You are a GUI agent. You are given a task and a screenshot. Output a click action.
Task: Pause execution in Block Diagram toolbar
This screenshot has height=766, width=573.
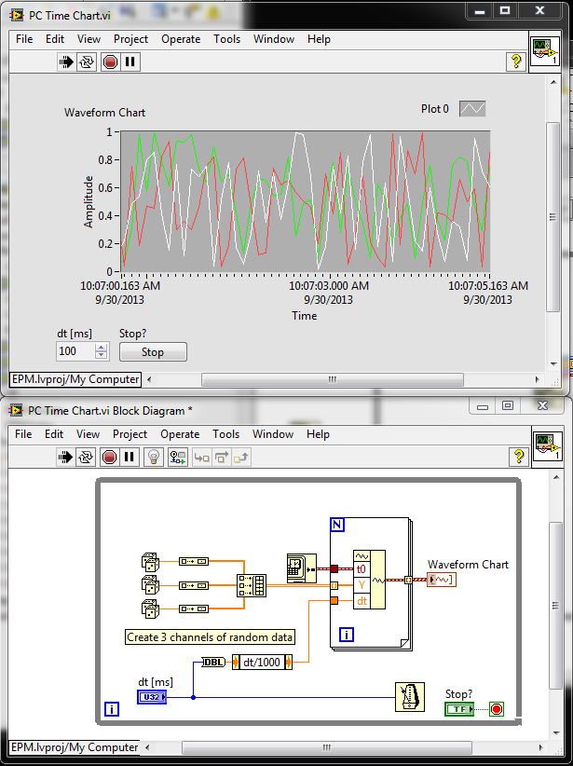pos(129,458)
